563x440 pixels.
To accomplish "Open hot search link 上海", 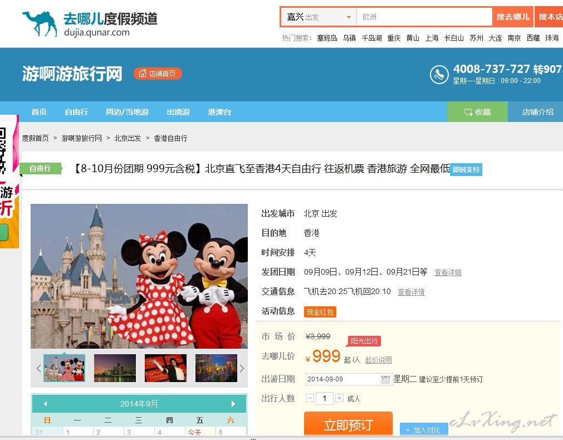I will (432, 38).
